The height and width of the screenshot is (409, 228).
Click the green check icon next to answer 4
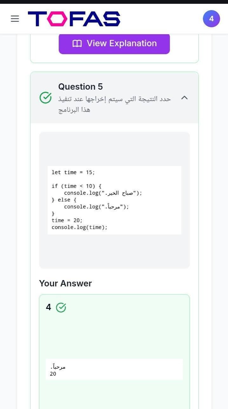tap(61, 307)
